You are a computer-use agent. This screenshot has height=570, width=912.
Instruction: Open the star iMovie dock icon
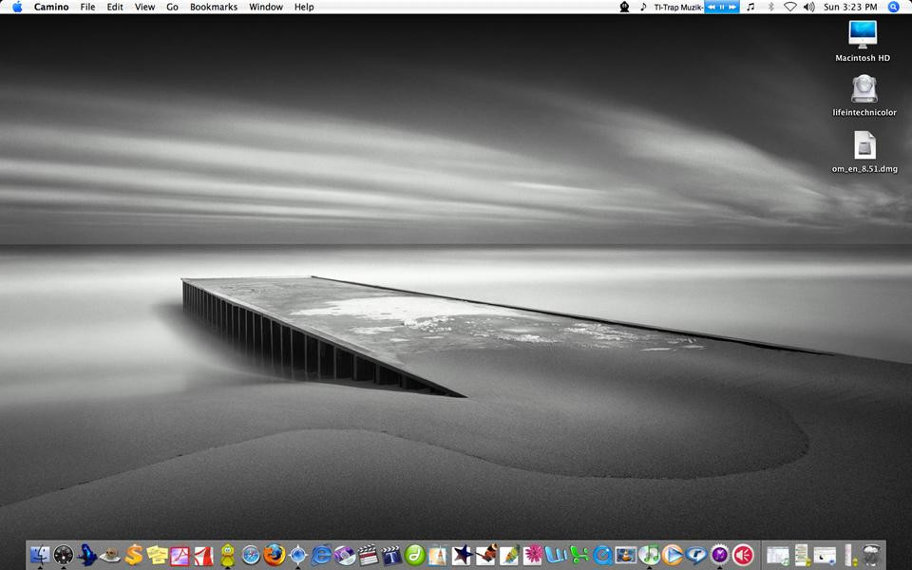[462, 555]
